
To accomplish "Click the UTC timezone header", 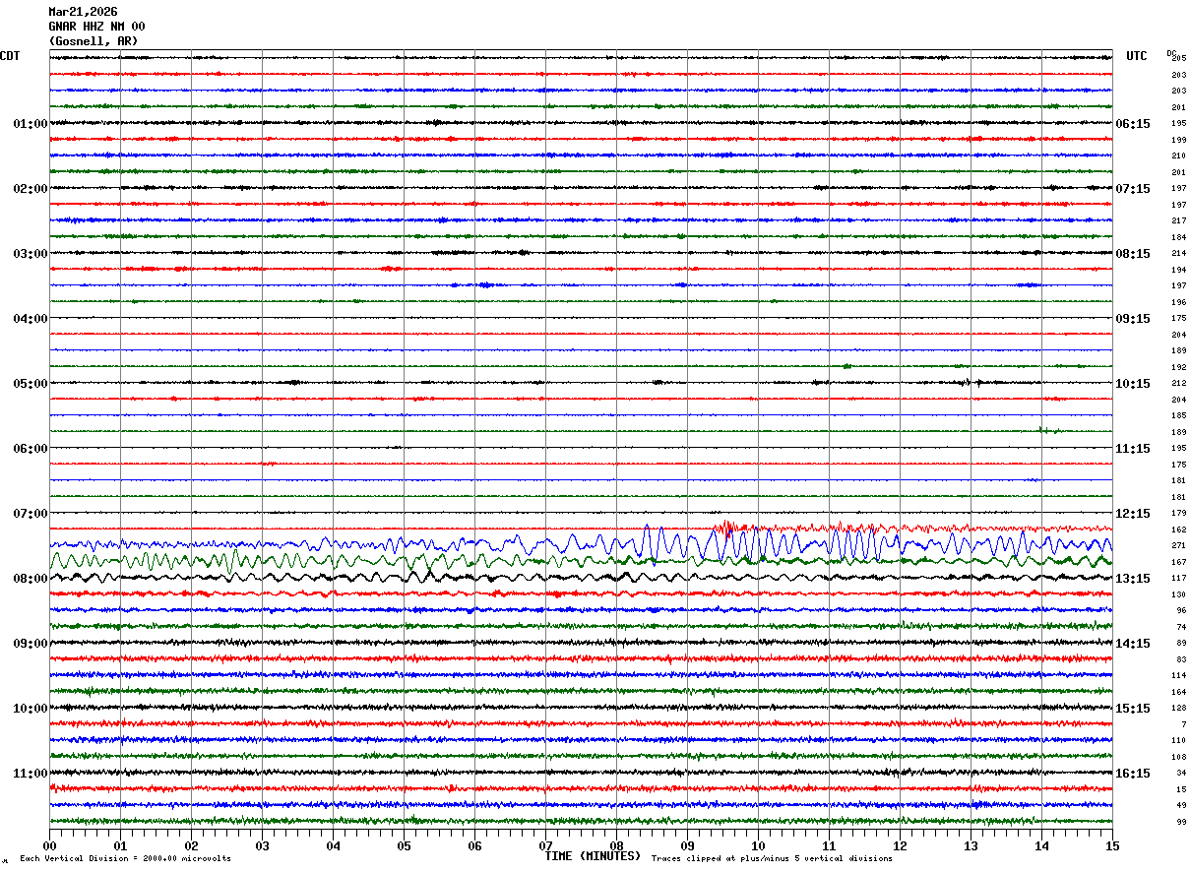I will 1137,56.
